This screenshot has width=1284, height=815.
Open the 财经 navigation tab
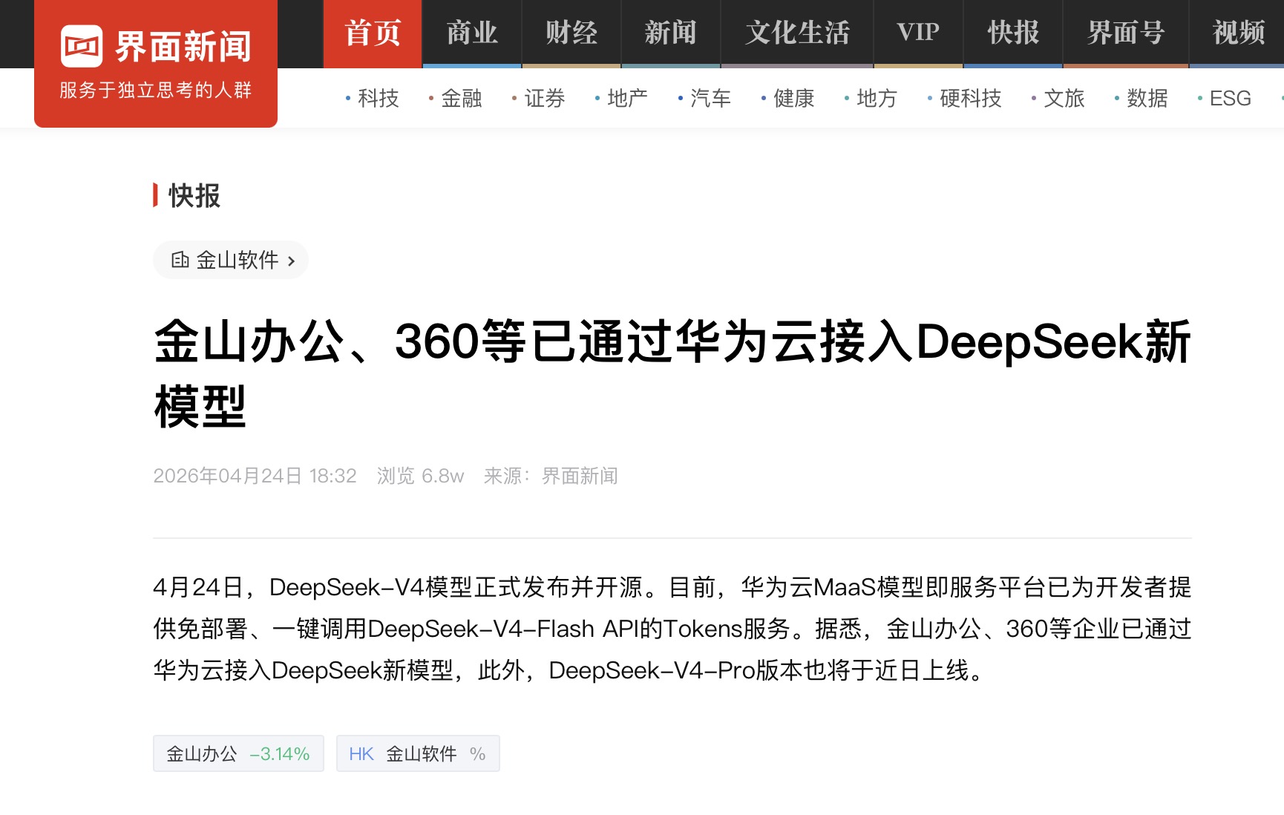(x=571, y=33)
